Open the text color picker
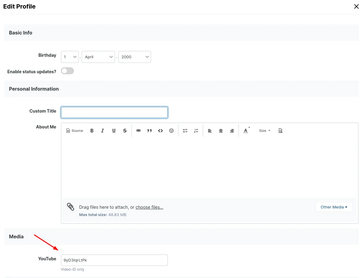This screenshot has height=278, width=363. 246,131
